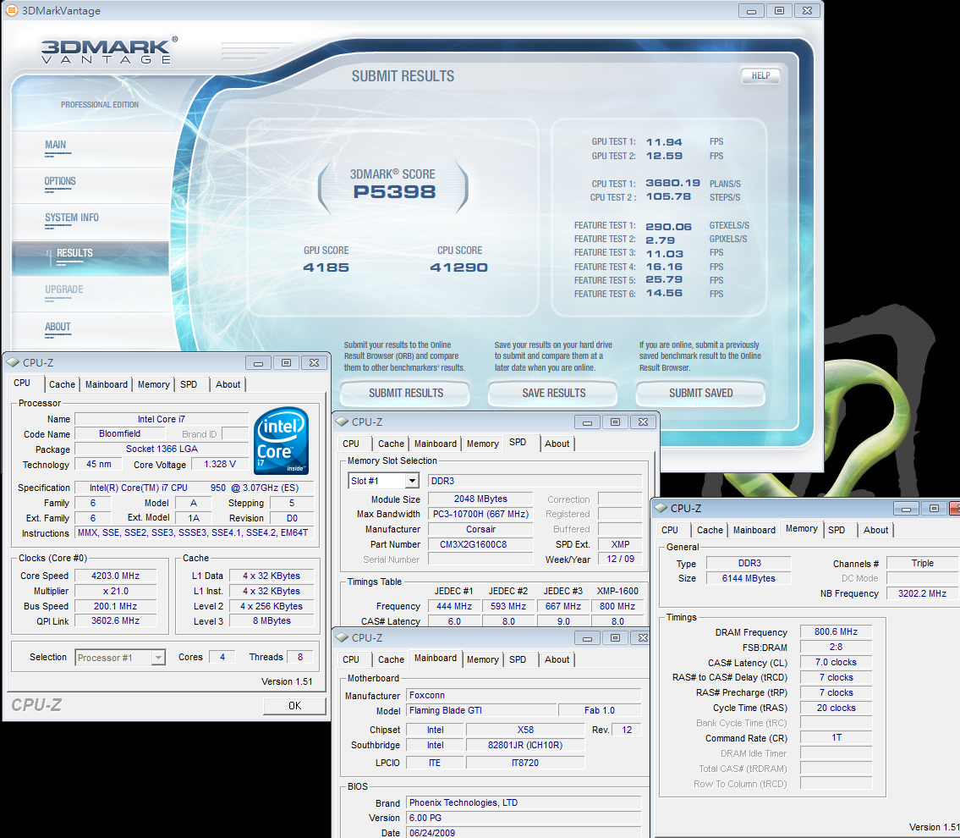Click the motherboard Model "Flaming Blade GTI"

coord(482,710)
